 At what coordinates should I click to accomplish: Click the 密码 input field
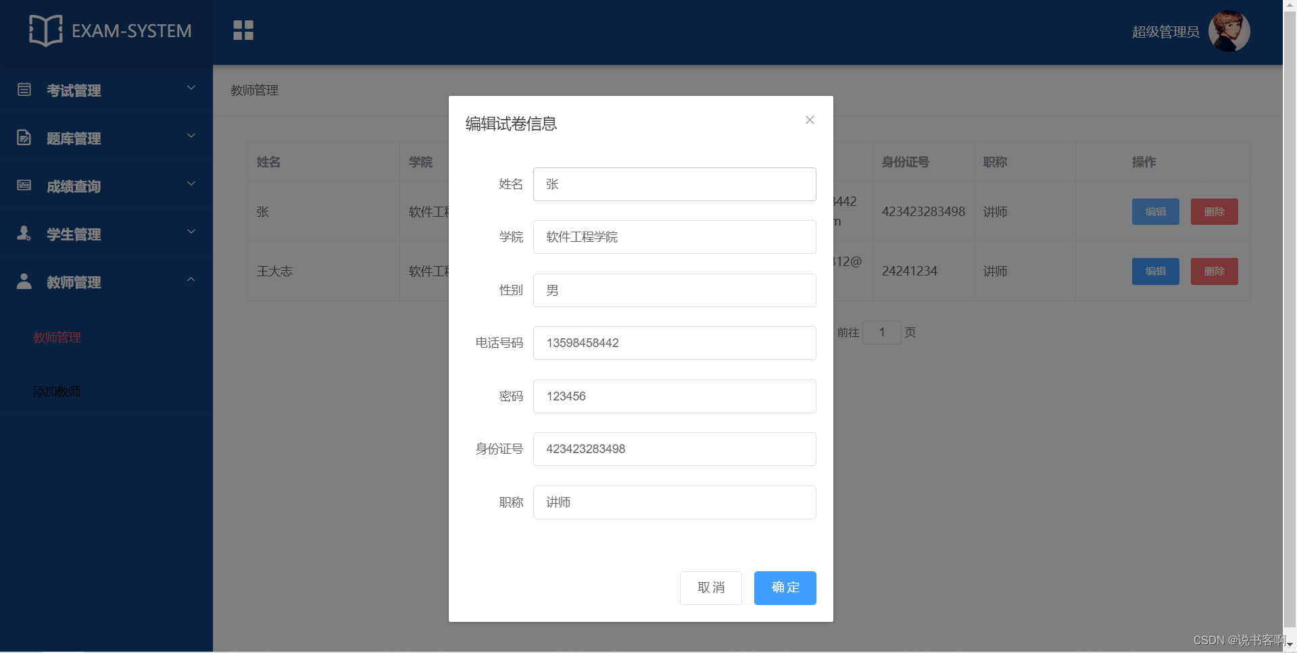click(675, 396)
